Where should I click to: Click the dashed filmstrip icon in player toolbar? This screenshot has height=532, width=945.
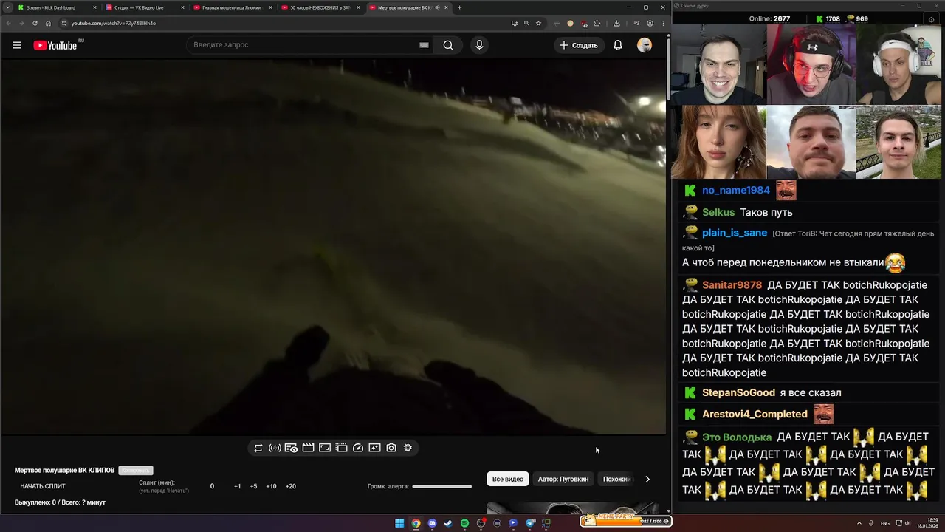(x=341, y=448)
